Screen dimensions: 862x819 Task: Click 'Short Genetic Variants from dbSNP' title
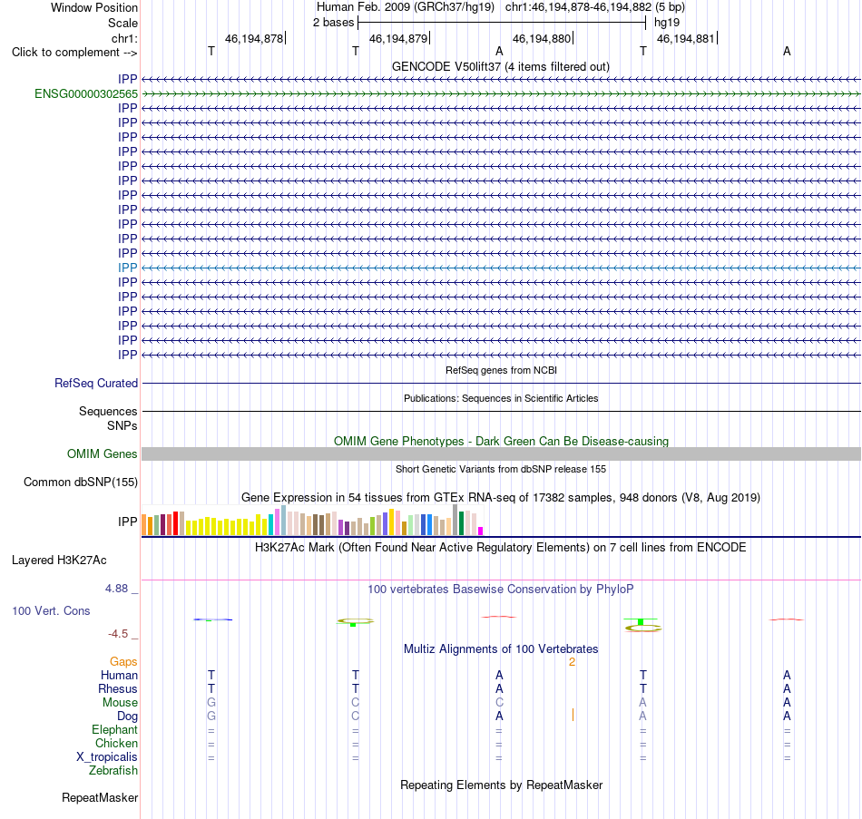pyautogui.click(x=501, y=470)
